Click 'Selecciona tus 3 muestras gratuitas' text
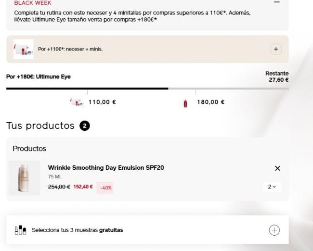313x251 pixels. pyautogui.click(x=77, y=230)
